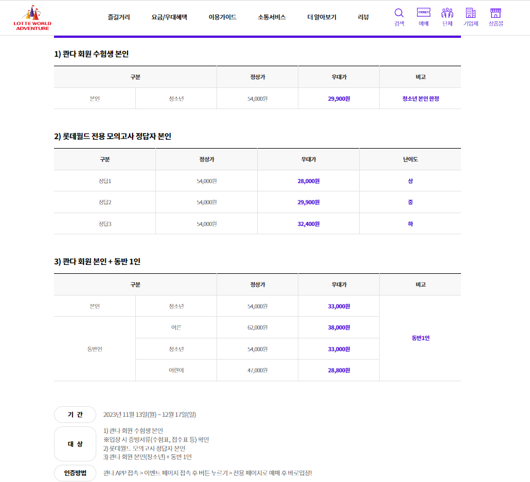Click the 기 간 label pill
Image resolution: width=530 pixels, height=482 pixels.
coord(75,415)
